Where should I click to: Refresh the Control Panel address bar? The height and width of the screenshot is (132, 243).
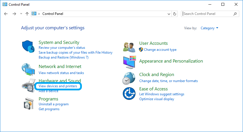coord(175,14)
